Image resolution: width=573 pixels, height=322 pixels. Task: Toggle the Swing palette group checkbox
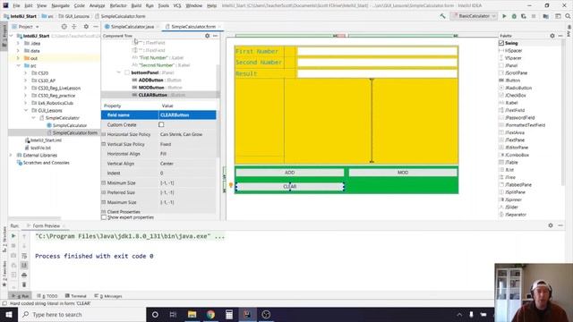[501, 43]
